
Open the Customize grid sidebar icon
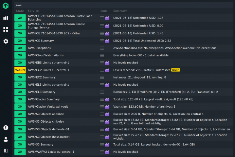6,29
